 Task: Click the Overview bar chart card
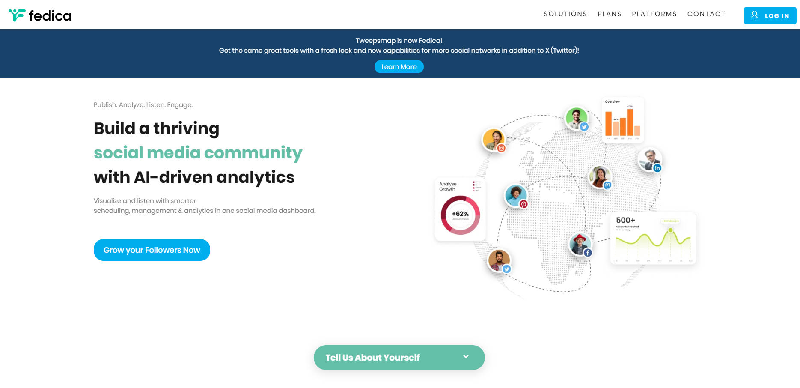coord(622,120)
